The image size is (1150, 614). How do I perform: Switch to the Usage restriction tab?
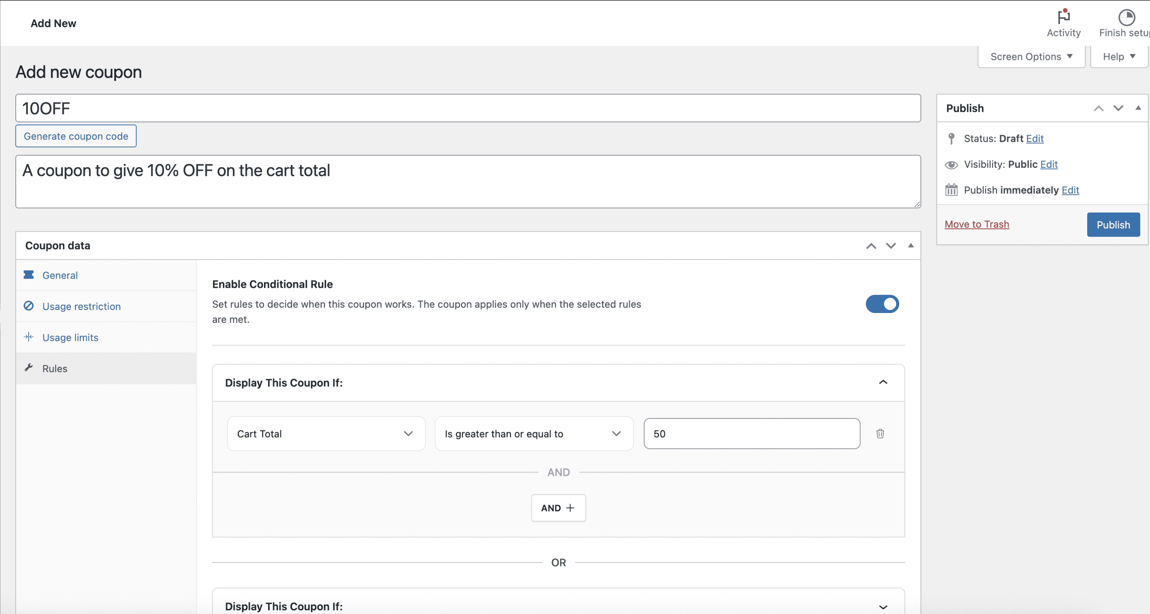(x=81, y=306)
